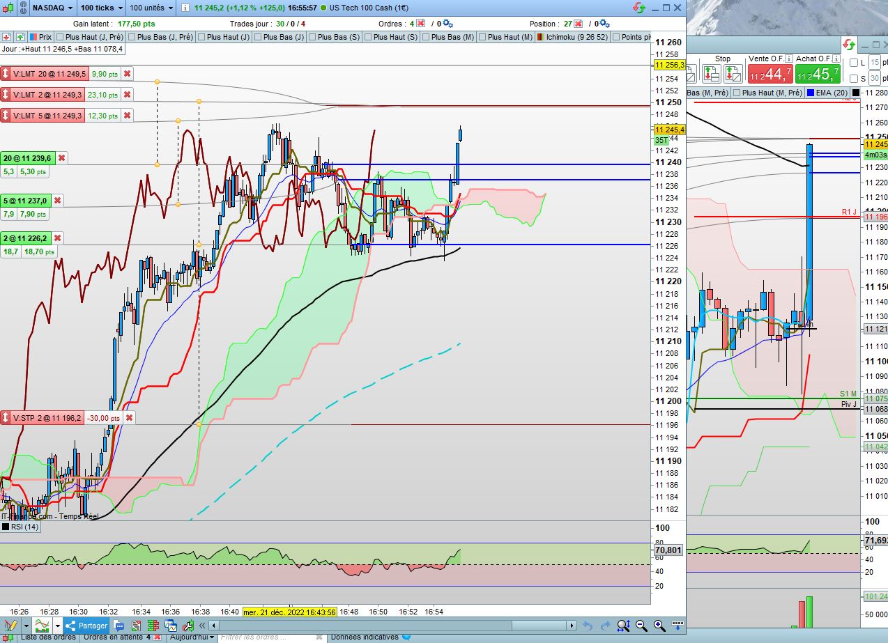Open the NASDAQ instrument dropdown
Image resolution: width=888 pixels, height=643 pixels.
point(52,8)
